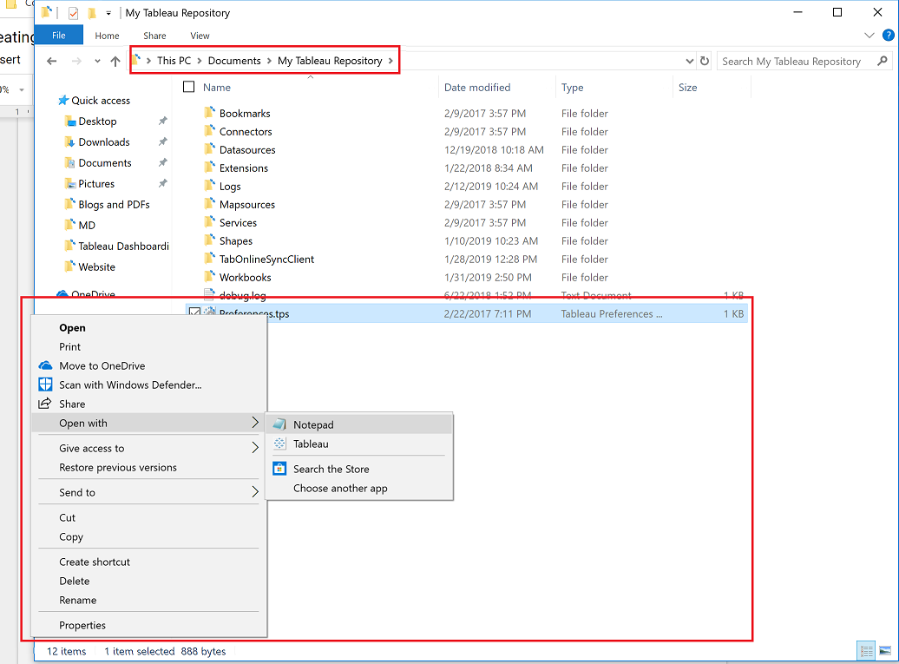Open the View ribbon tab
The image size is (899, 664).
200,36
